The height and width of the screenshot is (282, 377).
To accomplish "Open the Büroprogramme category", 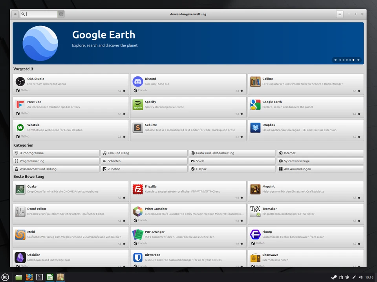I will pyautogui.click(x=56, y=153).
